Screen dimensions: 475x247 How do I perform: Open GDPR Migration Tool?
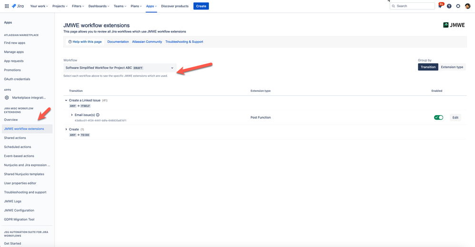(x=19, y=219)
